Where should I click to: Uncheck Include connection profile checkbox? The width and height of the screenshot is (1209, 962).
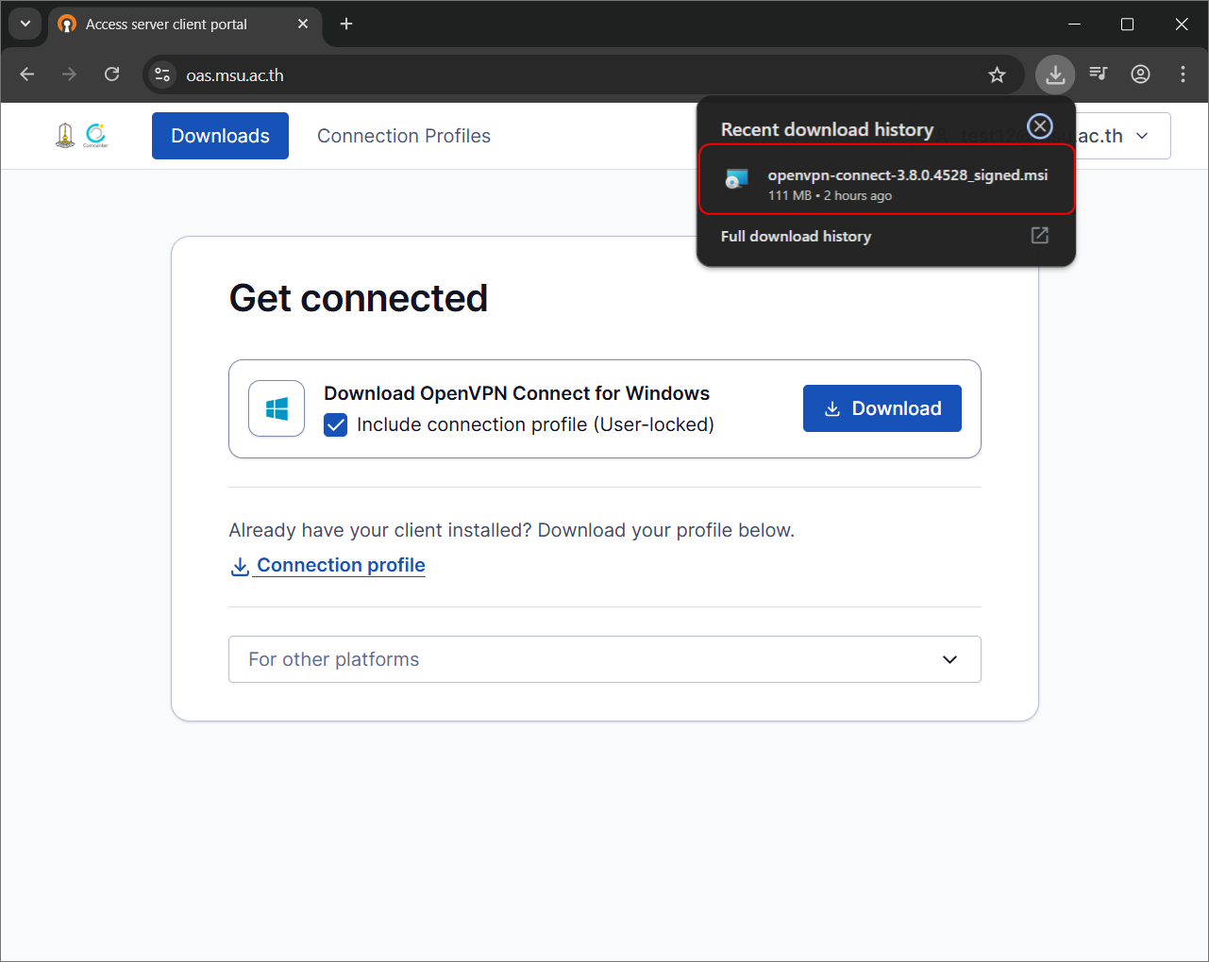[336, 425]
